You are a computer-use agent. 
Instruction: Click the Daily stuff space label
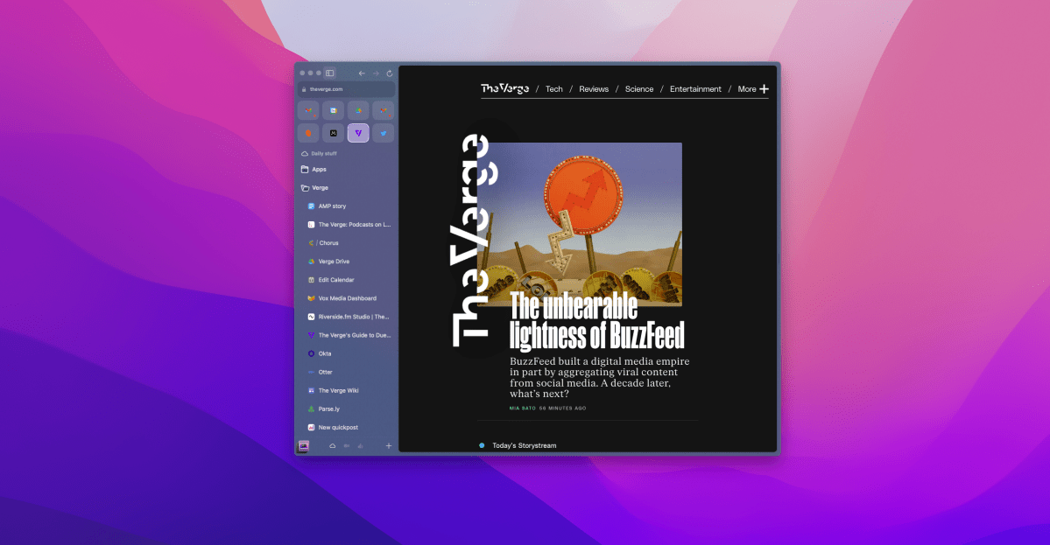pos(323,154)
